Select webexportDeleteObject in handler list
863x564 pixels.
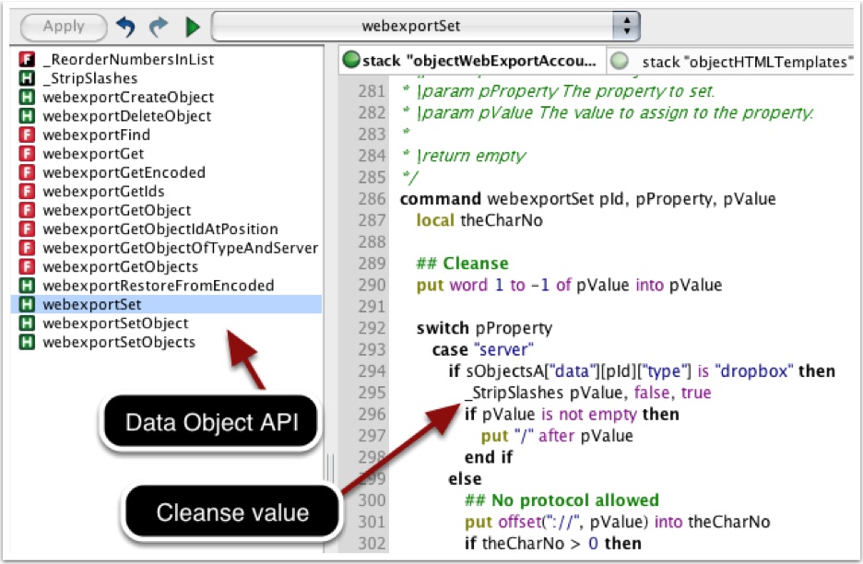127,115
